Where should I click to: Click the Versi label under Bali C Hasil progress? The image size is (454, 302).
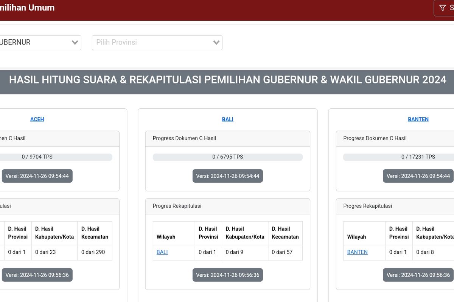[x=227, y=176]
